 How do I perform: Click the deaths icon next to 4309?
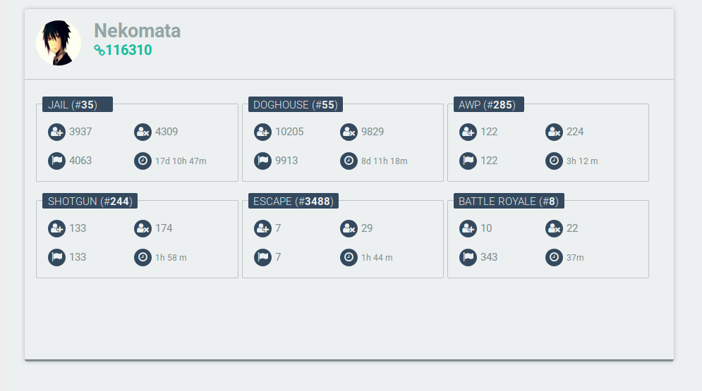pyautogui.click(x=143, y=132)
